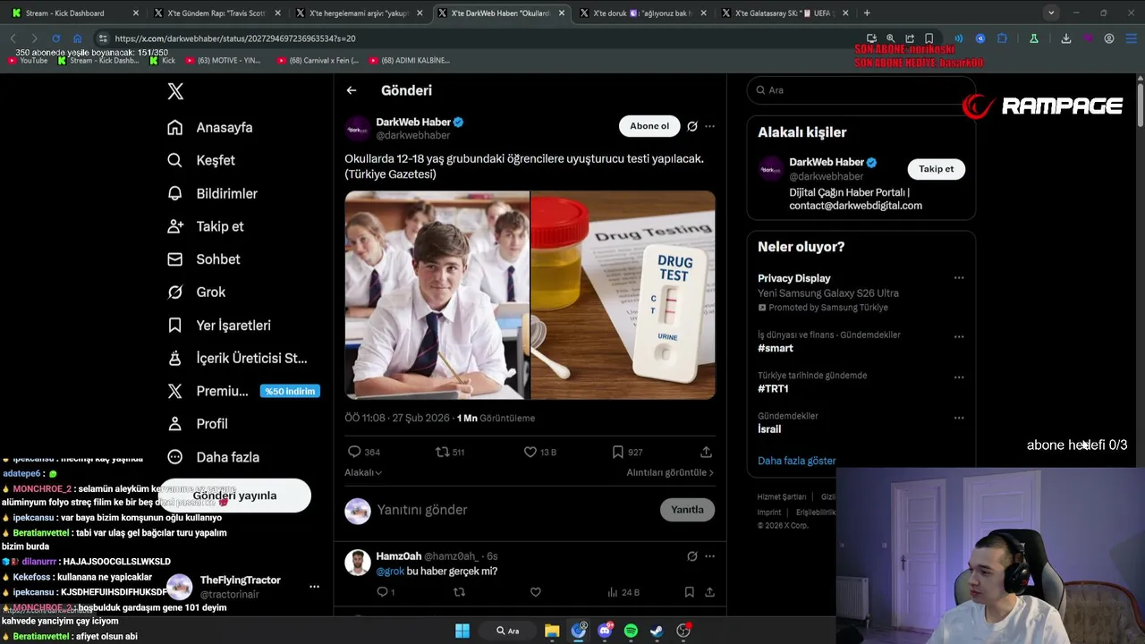1145x644 pixels.
Task: Switch to X'te Galatasaray SK tab
Action: point(785,13)
